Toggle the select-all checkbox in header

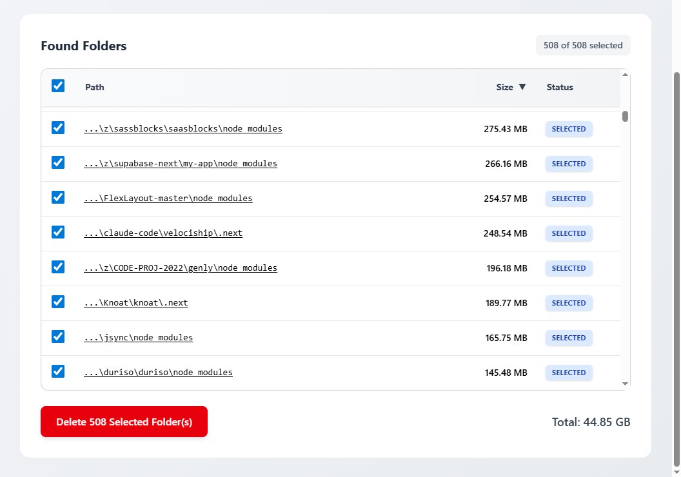tap(58, 86)
